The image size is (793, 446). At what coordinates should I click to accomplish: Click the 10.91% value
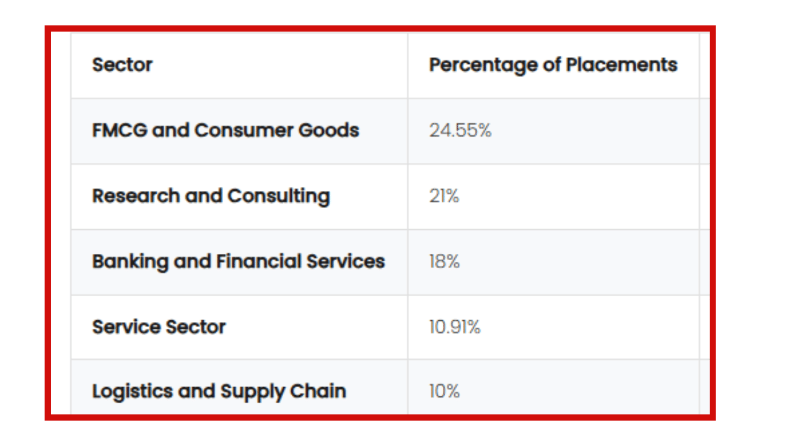point(454,327)
